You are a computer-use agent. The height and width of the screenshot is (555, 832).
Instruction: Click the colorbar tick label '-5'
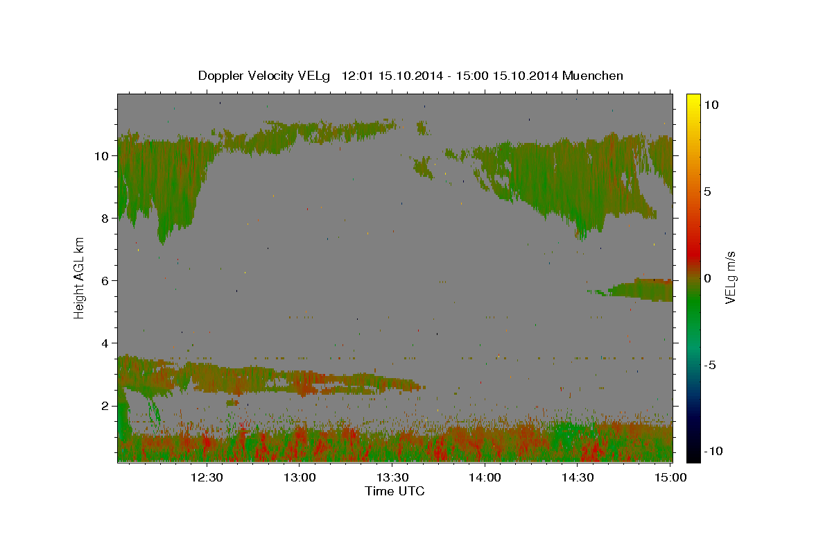[709, 365]
